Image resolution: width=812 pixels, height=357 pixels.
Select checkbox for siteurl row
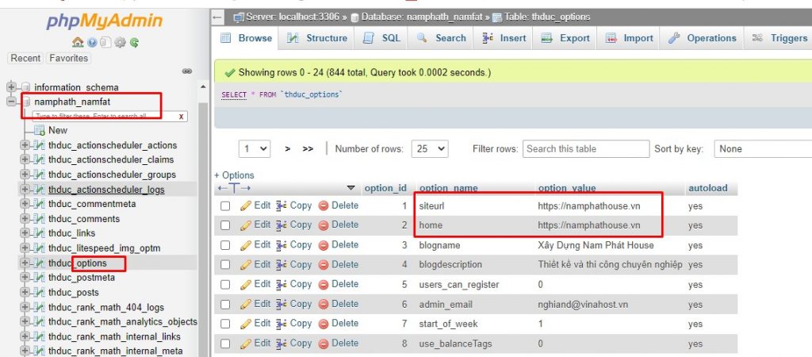(x=225, y=206)
